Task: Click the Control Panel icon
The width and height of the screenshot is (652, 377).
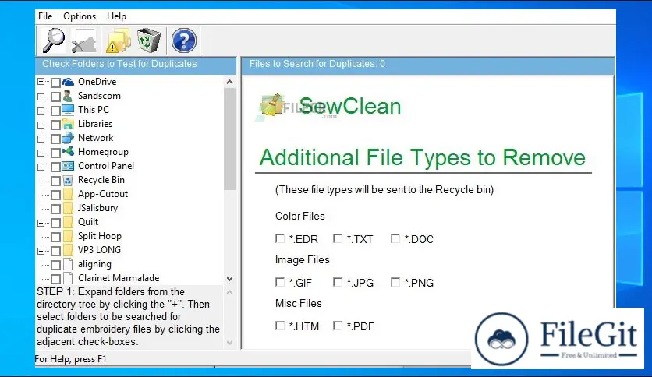Action: coord(68,166)
